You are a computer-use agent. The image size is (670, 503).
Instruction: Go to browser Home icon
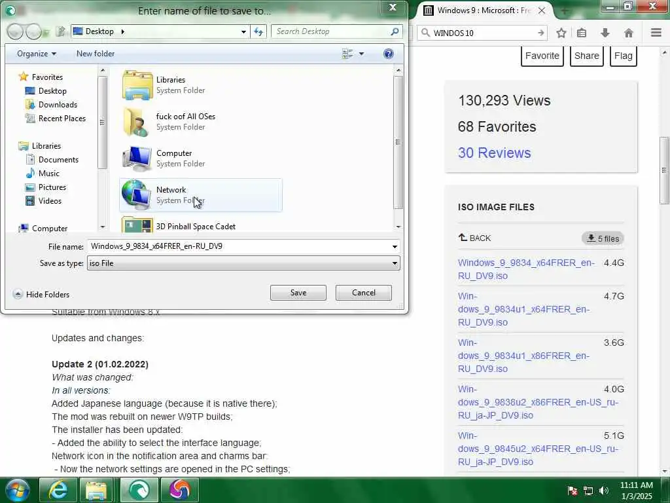coord(629,33)
